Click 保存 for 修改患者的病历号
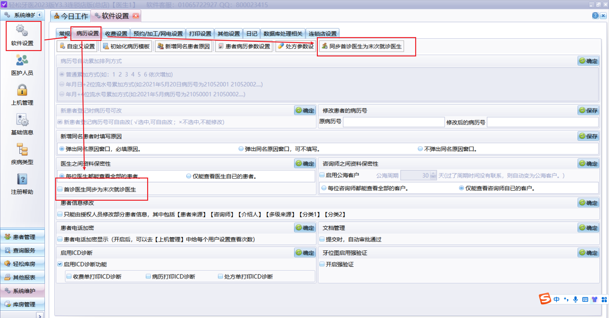Screen dimensions: 609x318 click(x=588, y=110)
